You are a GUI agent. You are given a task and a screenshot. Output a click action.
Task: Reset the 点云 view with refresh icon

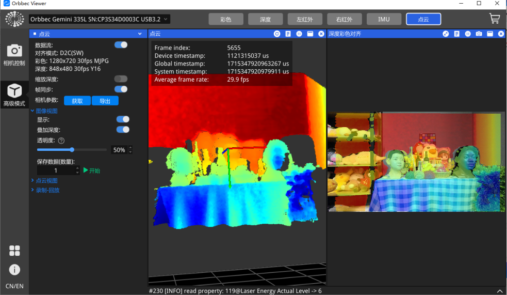[277, 34]
